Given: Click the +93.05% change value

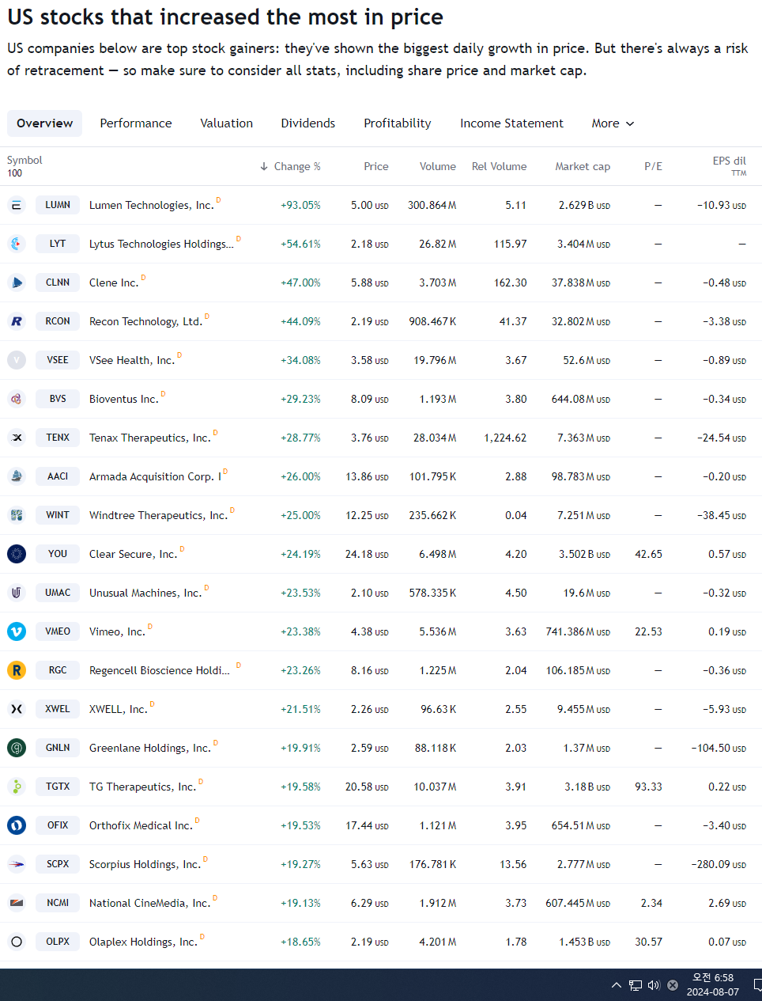Looking at the screenshot, I should point(300,205).
